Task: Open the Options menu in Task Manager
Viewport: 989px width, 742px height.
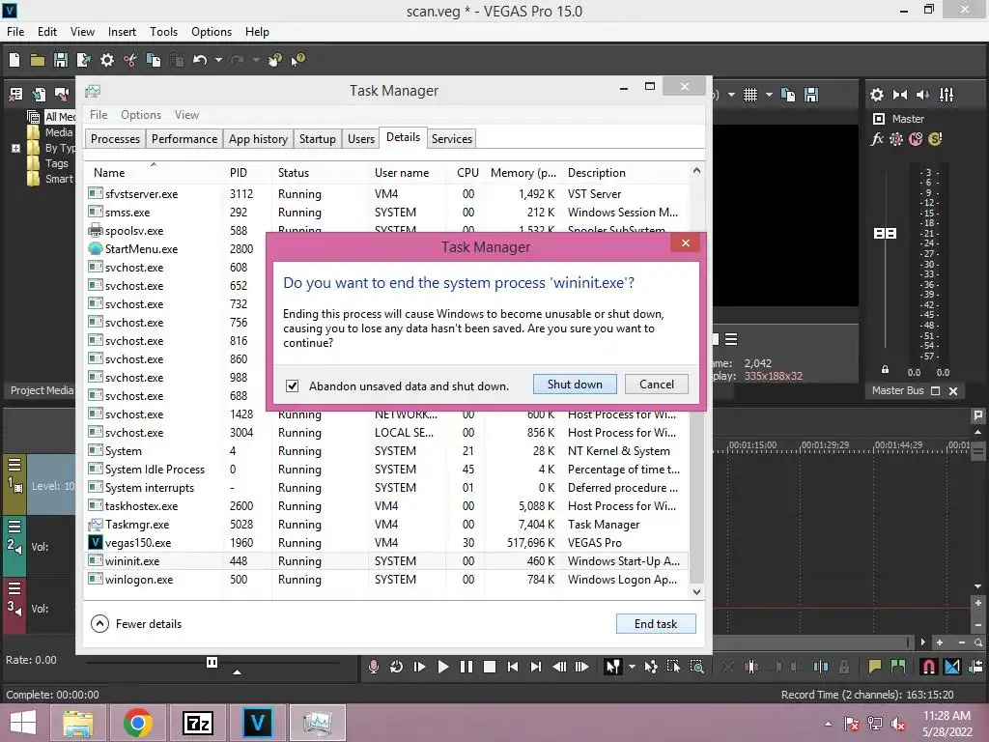Action: click(x=141, y=115)
